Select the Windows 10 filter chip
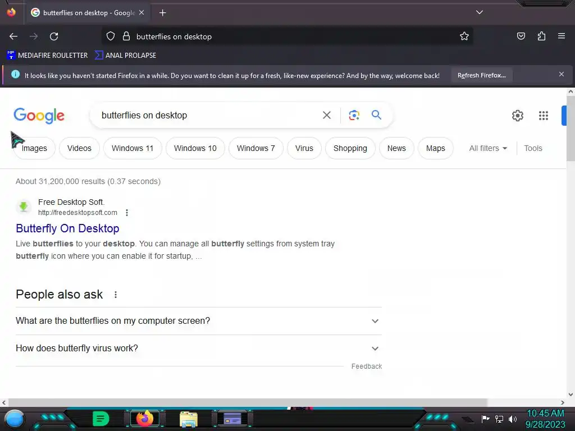 point(195,148)
